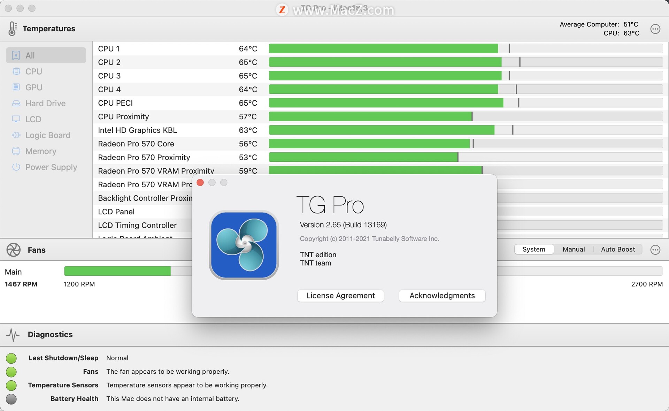Enable Auto Boost fan mode
The image size is (669, 411).
pos(617,249)
